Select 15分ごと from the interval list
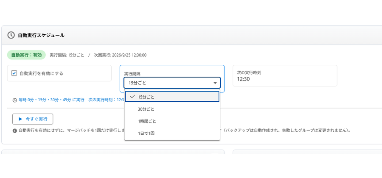Image resolution: width=382 pixels, height=178 pixels. [172, 97]
